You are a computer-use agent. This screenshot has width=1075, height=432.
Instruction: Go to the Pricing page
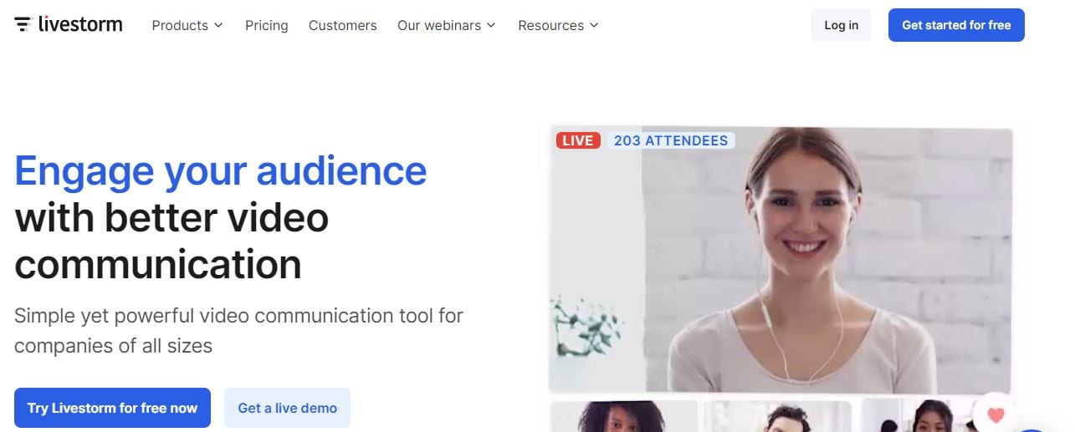pos(266,25)
